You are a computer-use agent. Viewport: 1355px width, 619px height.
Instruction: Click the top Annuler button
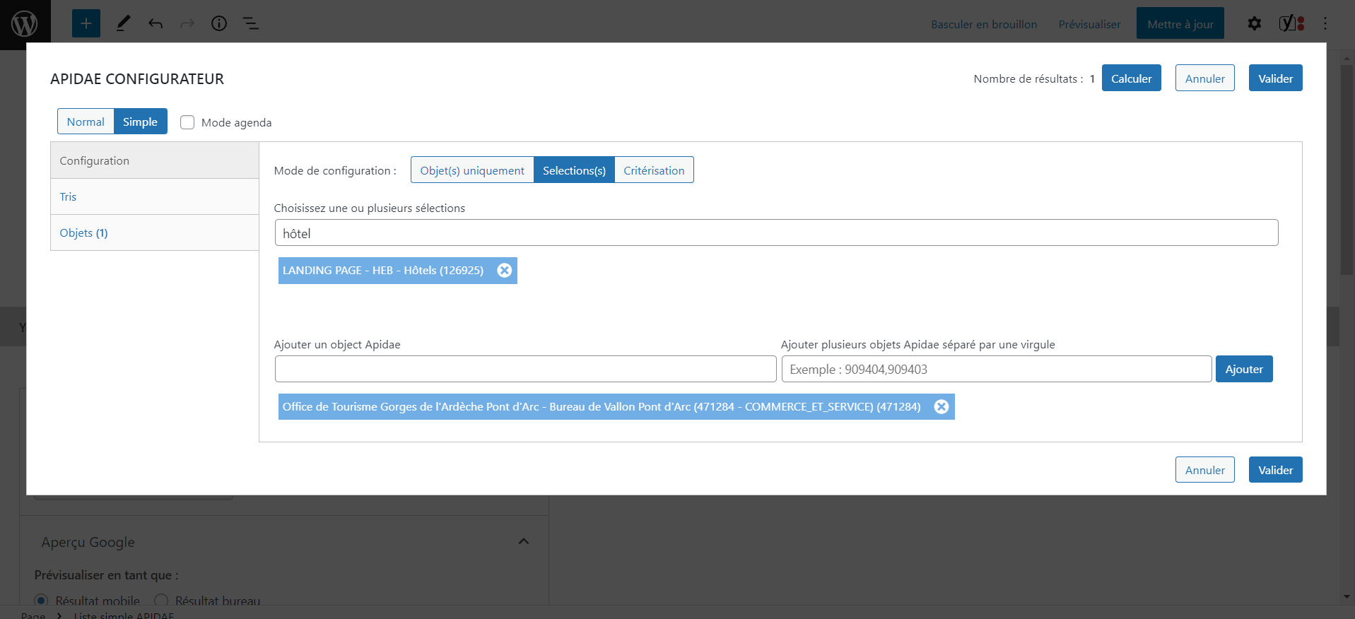(1205, 78)
